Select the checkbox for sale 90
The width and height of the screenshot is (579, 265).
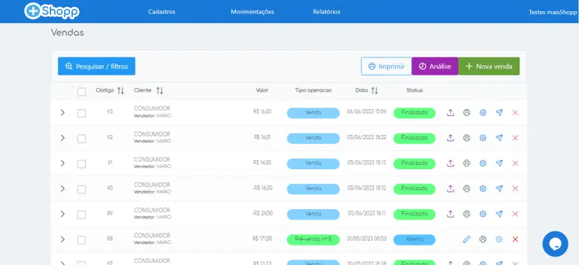[x=82, y=189]
